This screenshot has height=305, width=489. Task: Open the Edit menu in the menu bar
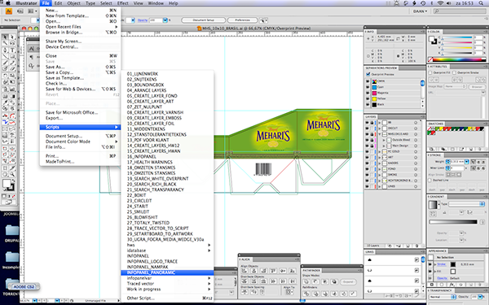tap(58, 3)
